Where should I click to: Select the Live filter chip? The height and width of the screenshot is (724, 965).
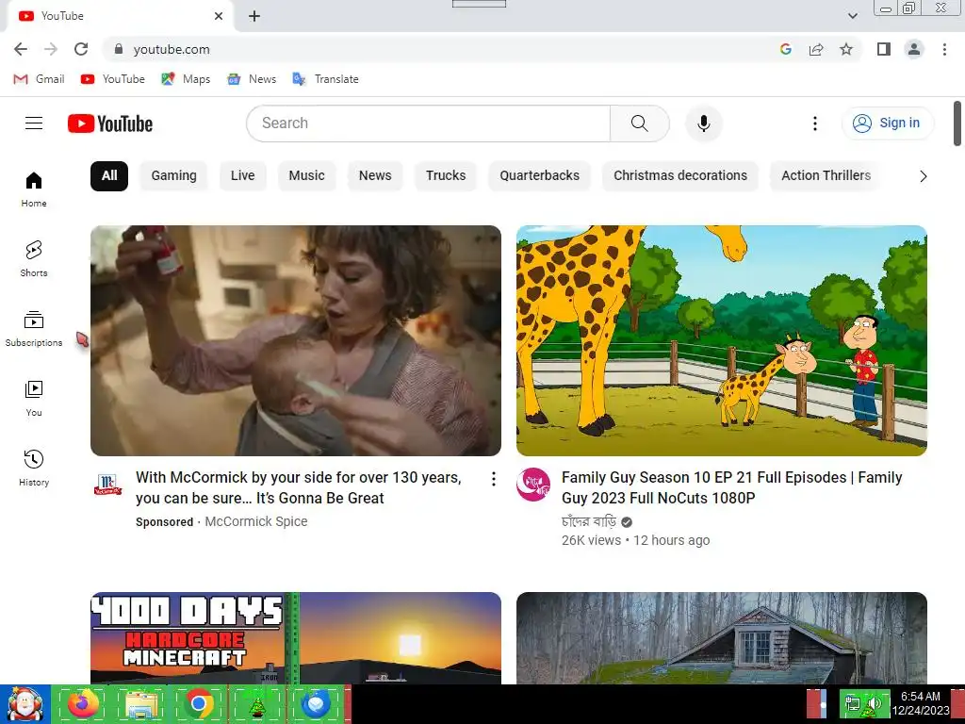tap(242, 176)
